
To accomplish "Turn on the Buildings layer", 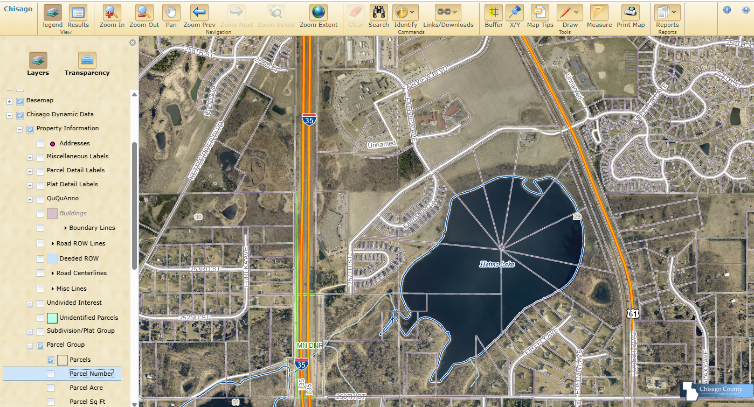I will pos(40,214).
